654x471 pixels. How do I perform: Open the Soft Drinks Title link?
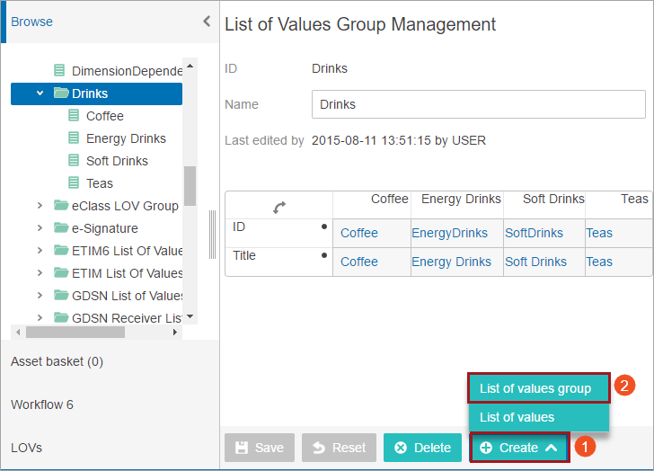coord(536,262)
